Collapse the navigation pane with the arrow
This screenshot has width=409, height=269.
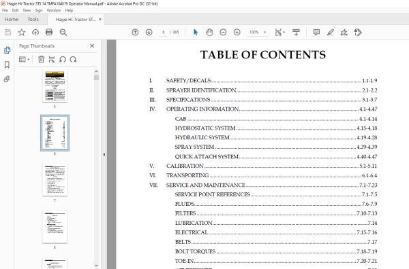coord(104,154)
